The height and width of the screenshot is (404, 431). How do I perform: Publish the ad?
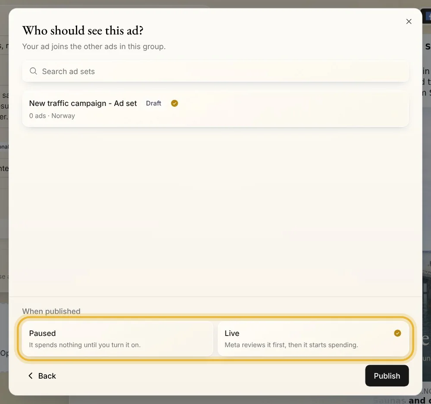pyautogui.click(x=387, y=376)
